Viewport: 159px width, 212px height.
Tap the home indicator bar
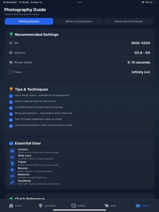(x=79, y=210)
